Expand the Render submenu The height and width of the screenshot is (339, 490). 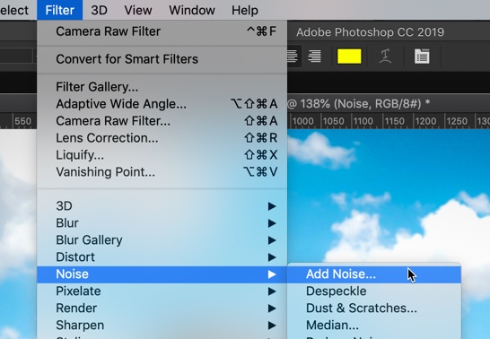coord(162,309)
